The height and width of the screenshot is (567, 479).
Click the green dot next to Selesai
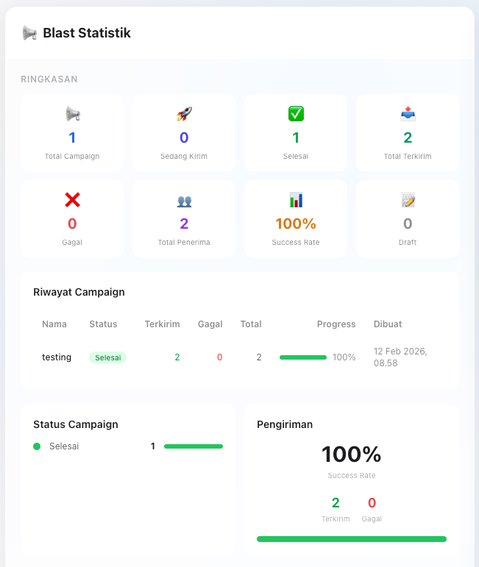[x=37, y=446]
